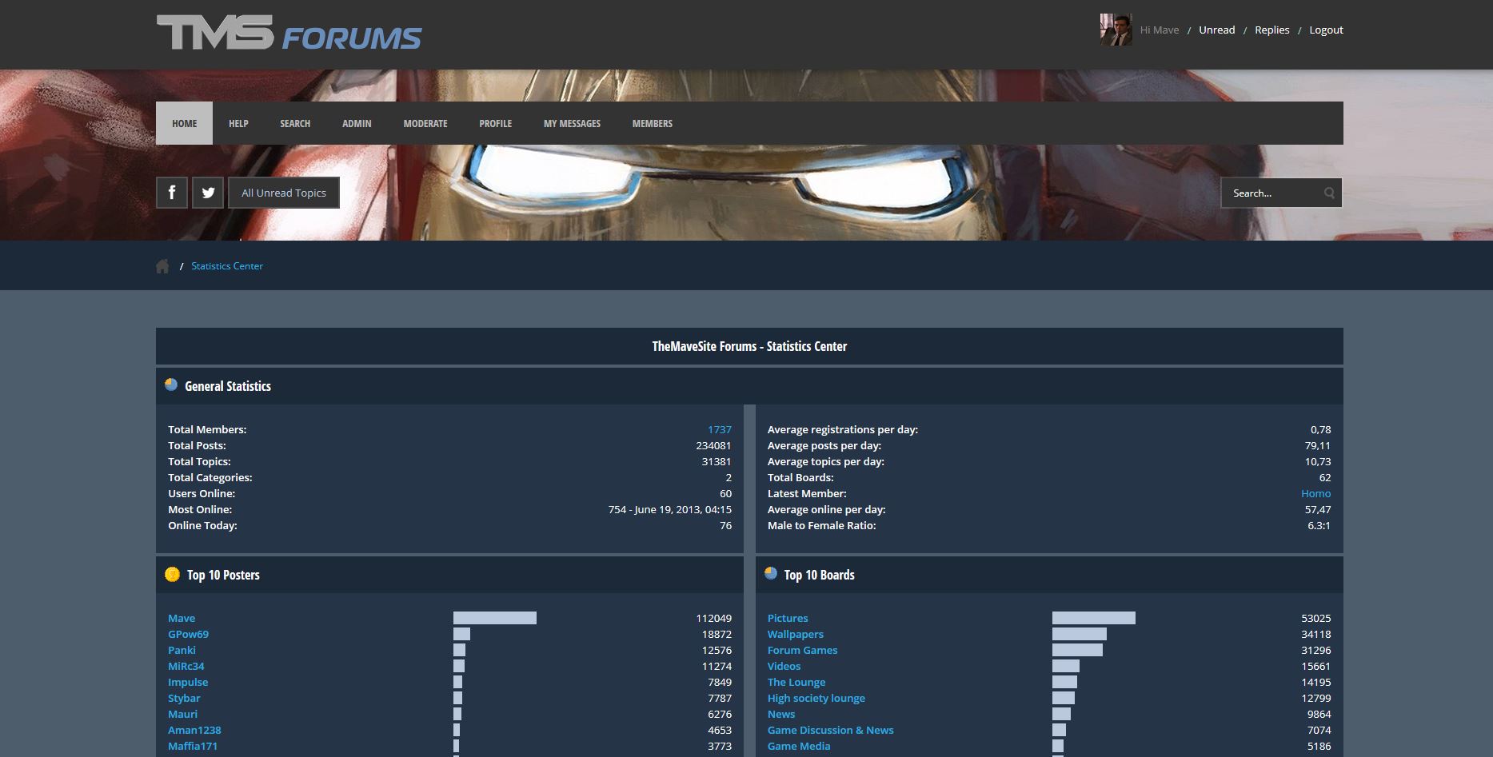This screenshot has width=1493, height=757.
Task: Open the News board link
Action: 781,714
